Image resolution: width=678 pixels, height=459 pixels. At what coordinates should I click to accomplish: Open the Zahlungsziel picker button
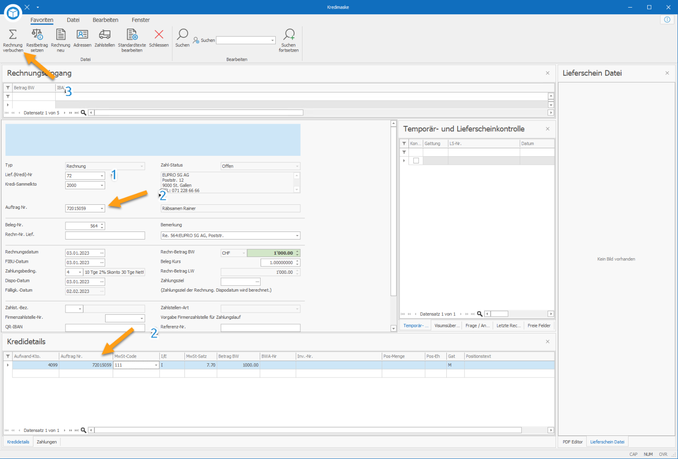click(257, 282)
